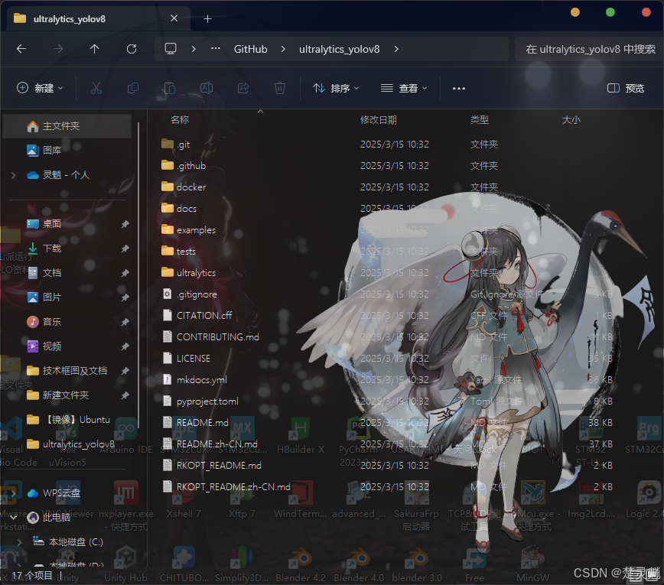Go up one folder level
664x585 pixels.
pos(94,49)
